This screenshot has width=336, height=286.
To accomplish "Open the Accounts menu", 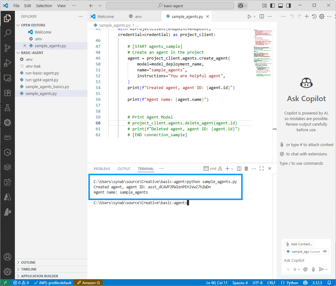I will (7, 257).
